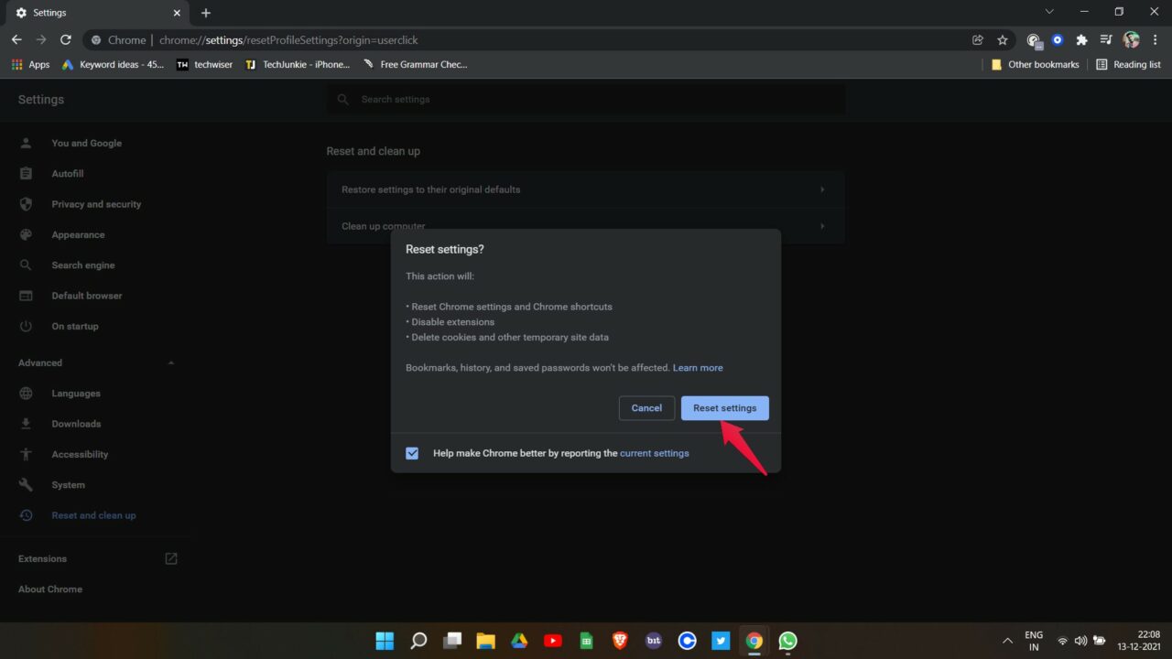1172x659 pixels.
Task: Click the share this page icon
Action: click(x=978, y=40)
